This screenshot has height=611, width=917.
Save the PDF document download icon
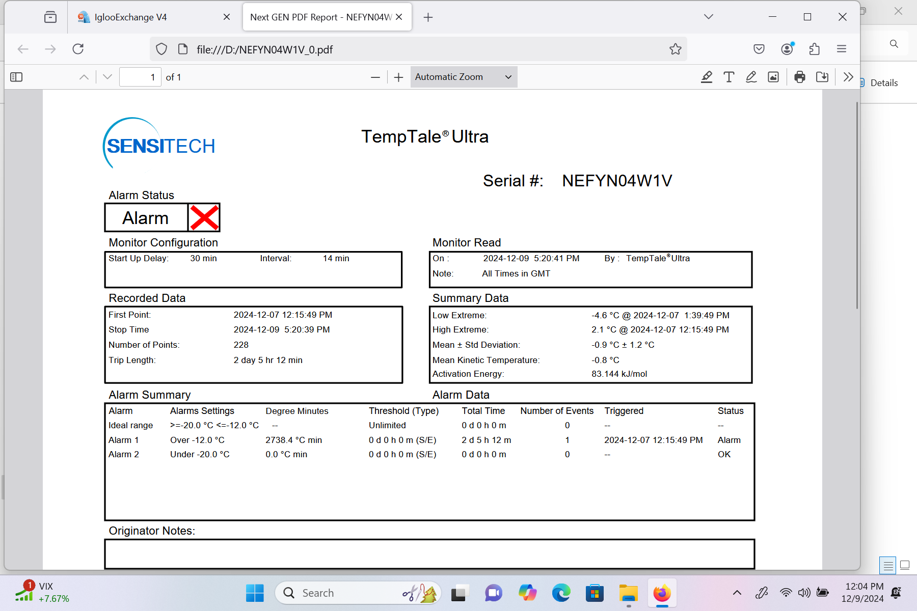pos(822,77)
